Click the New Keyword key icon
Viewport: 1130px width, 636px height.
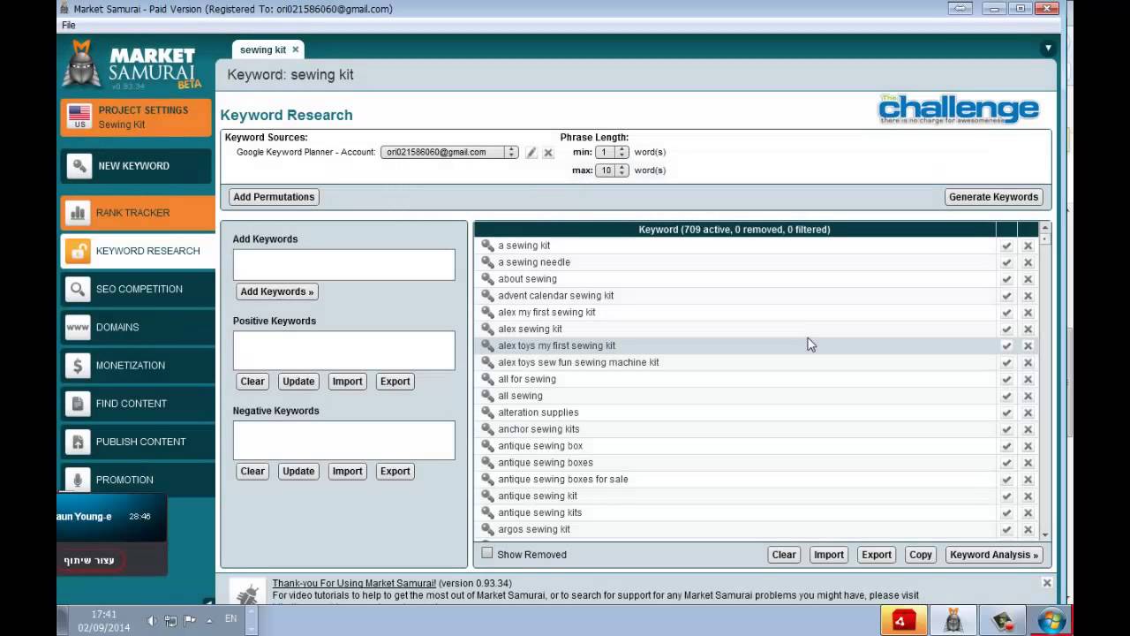[78, 166]
